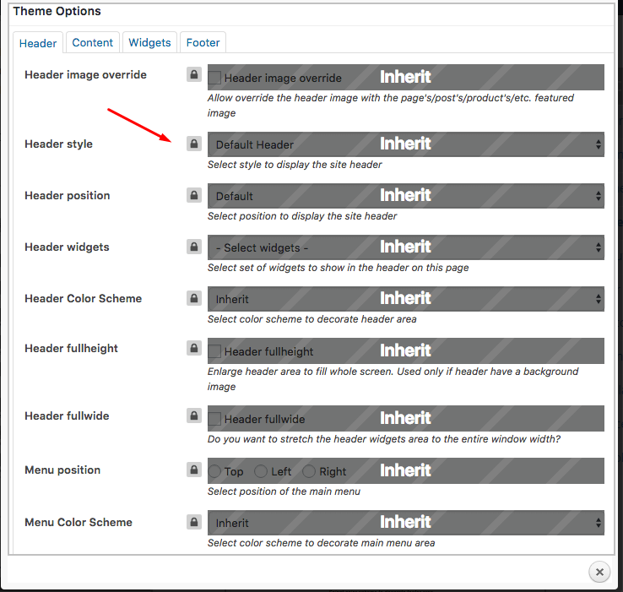Click 'Select color scheme to decorate header area'

pyautogui.click(x=311, y=319)
